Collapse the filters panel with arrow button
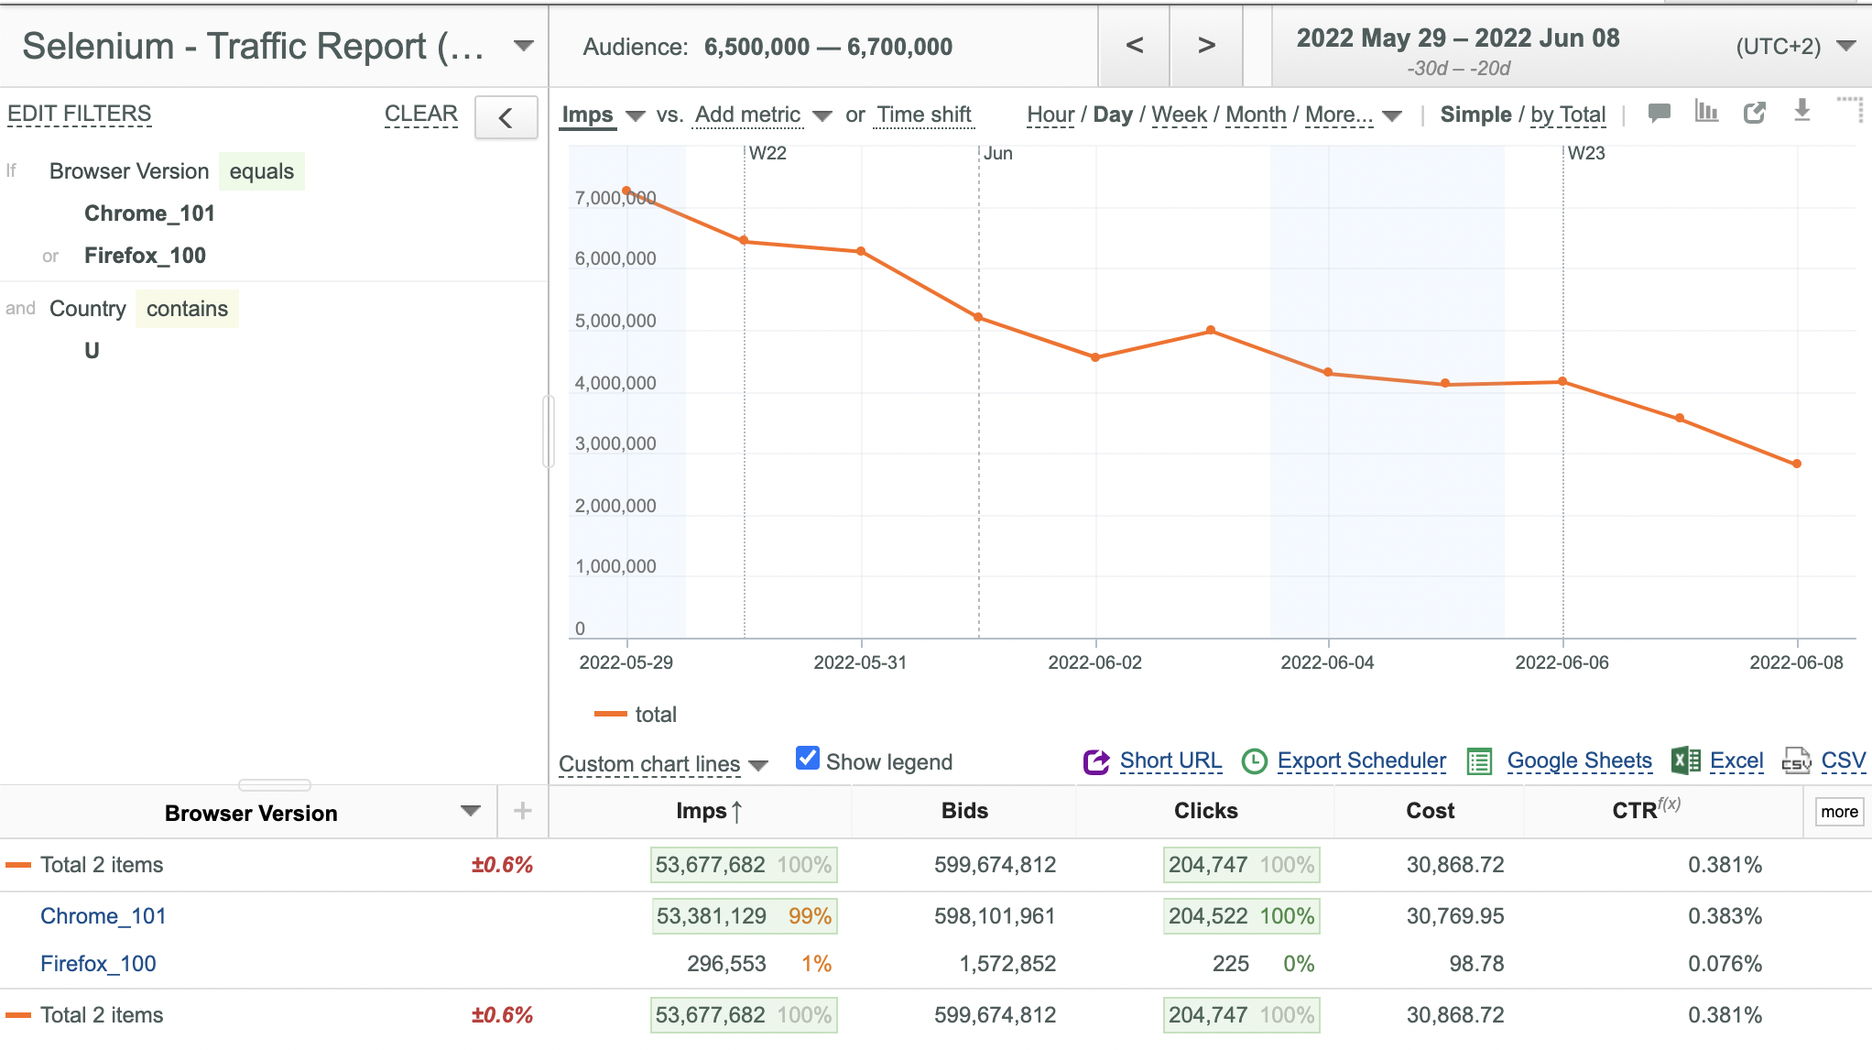Screen dimensions: 1872x1050 point(506,118)
